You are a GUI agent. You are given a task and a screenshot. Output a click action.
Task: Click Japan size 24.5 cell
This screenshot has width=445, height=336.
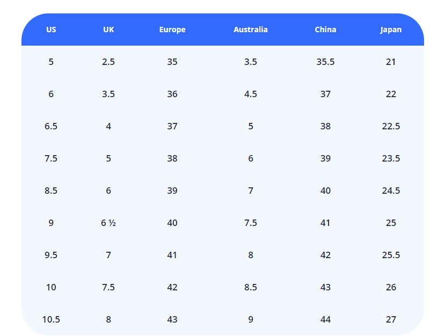coord(391,191)
